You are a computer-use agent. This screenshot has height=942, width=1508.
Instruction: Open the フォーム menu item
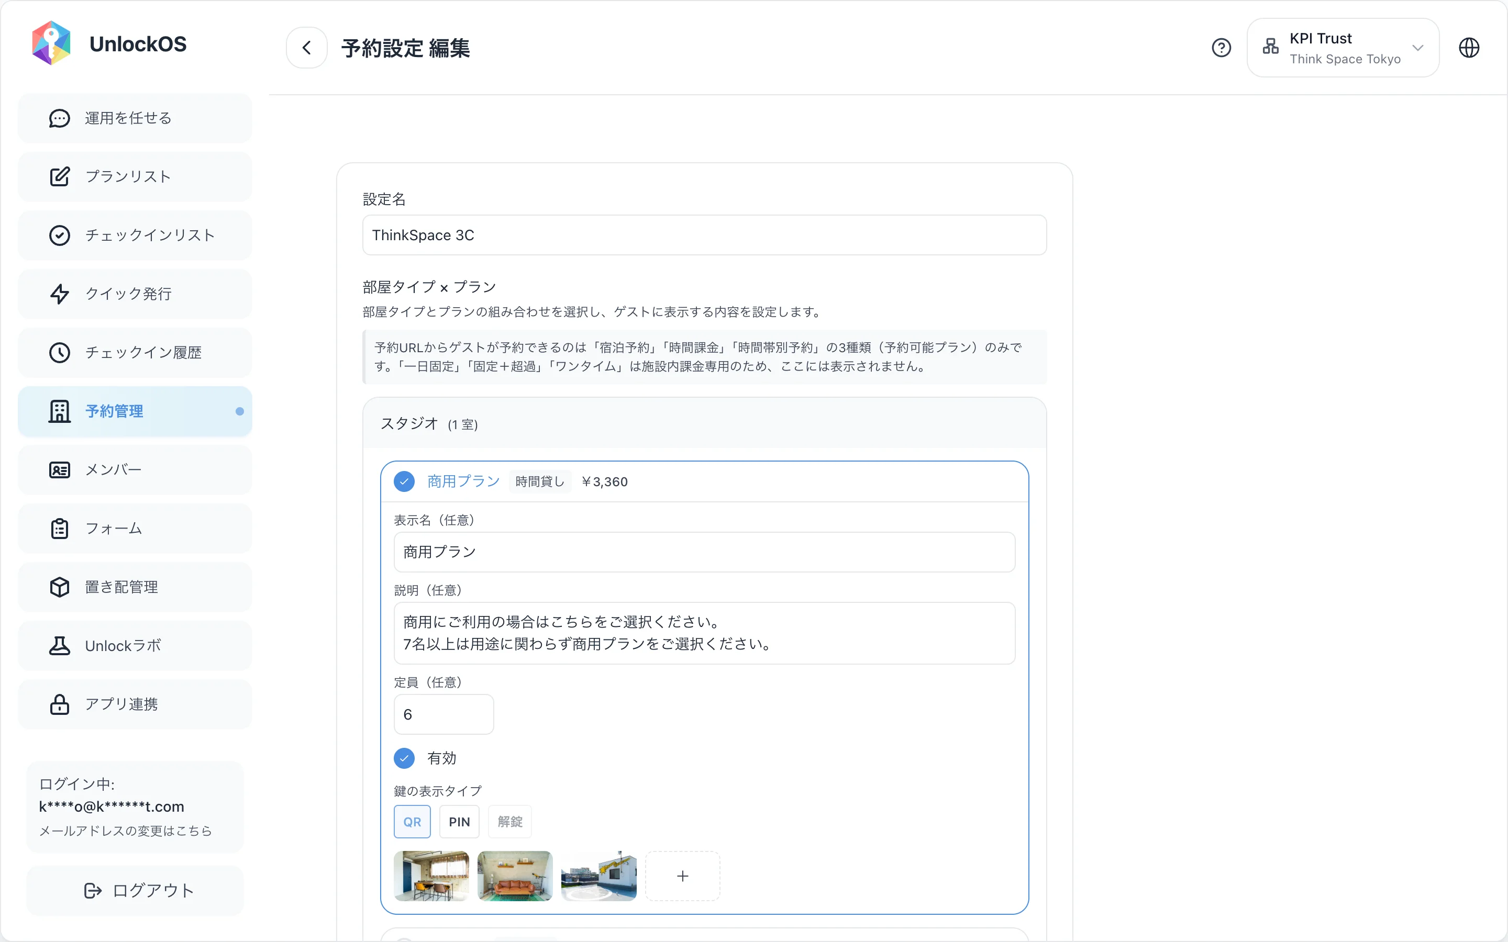(x=135, y=529)
